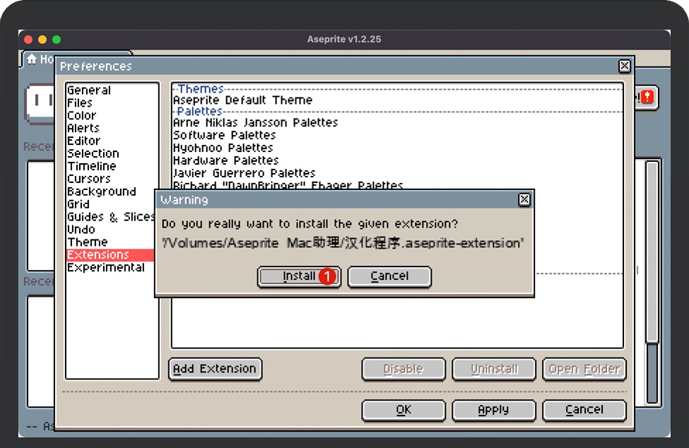Image resolution: width=689 pixels, height=448 pixels.
Task: Cancel the Preferences dialog
Action: click(584, 411)
